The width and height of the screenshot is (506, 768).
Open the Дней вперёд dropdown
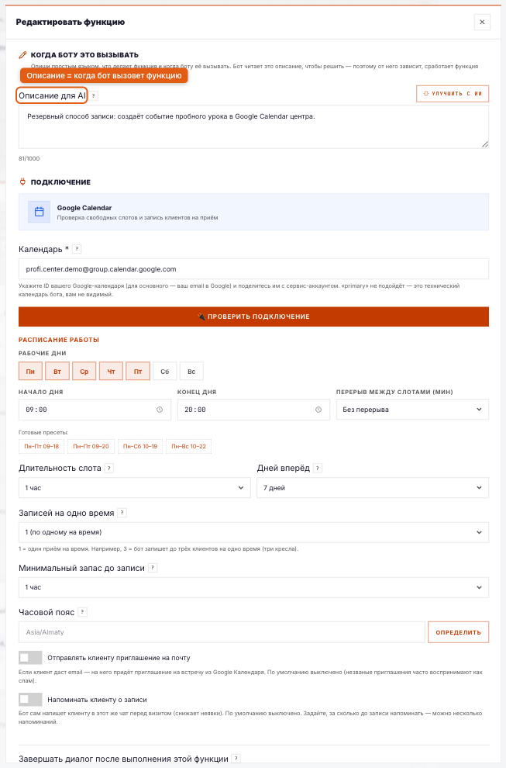point(373,488)
